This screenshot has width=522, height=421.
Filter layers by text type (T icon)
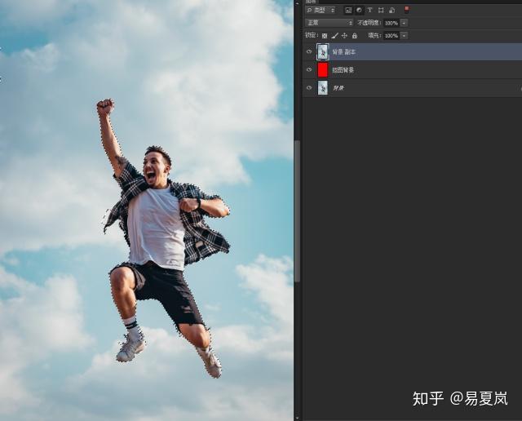tap(369, 11)
